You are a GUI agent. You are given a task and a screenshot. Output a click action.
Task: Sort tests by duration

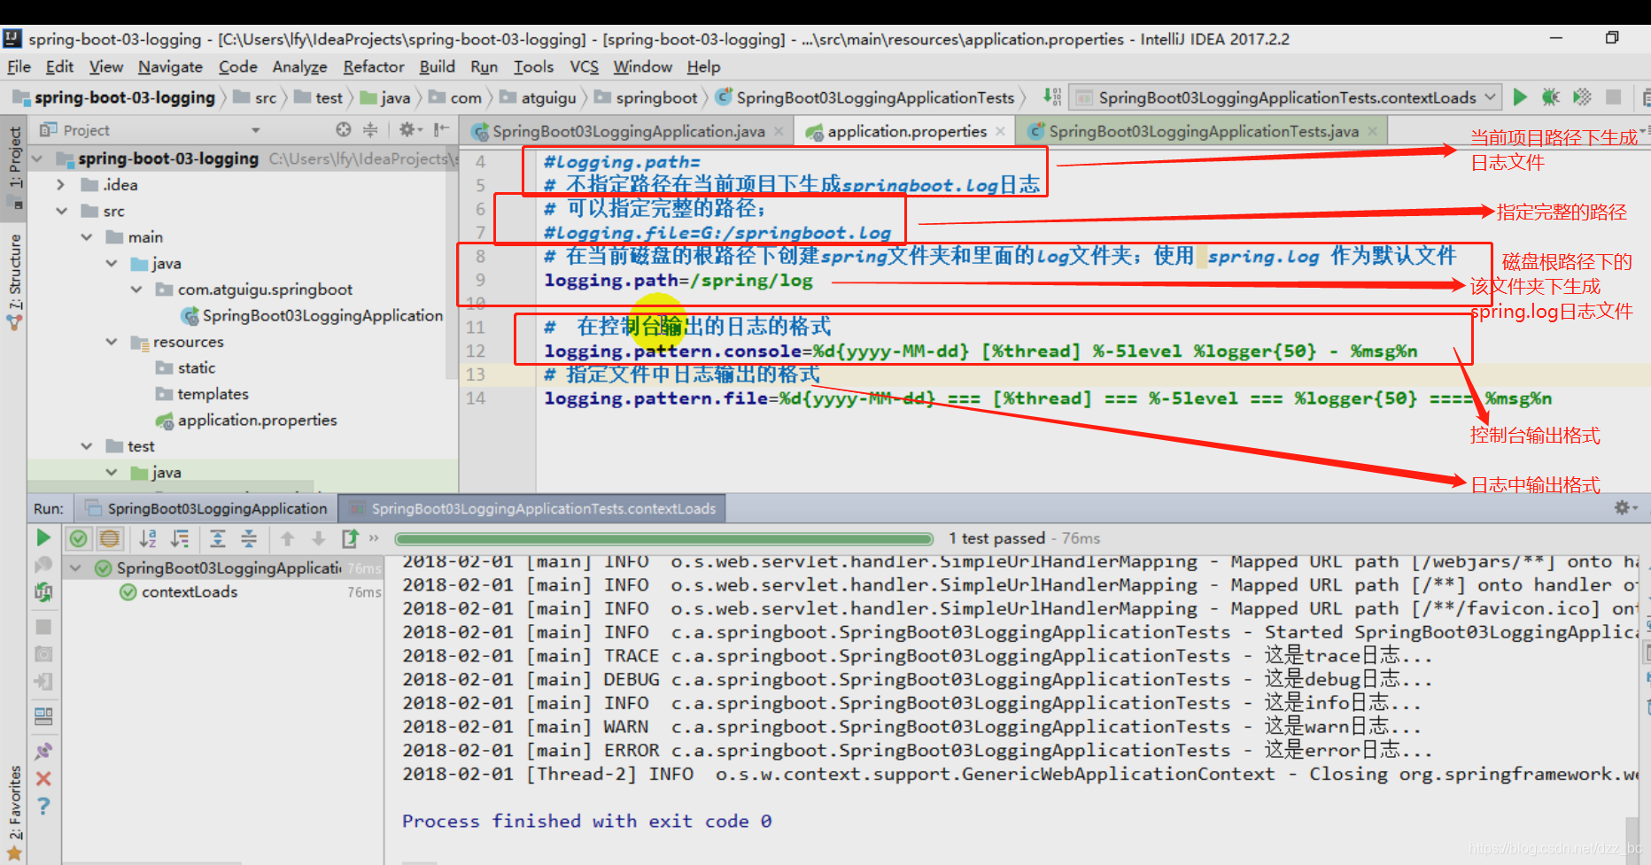(x=180, y=537)
